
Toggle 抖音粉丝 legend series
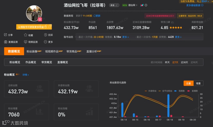coord(151,91)
